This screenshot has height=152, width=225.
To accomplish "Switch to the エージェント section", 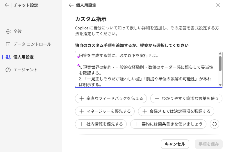I will point(26,70).
